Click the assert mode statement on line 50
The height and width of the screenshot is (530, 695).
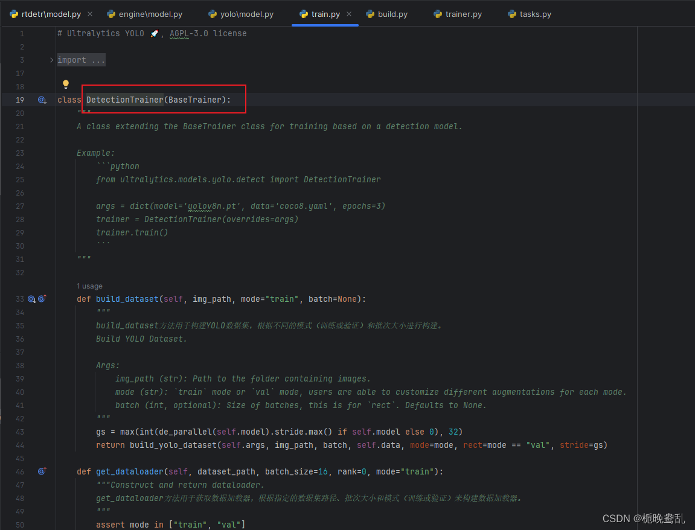point(171,525)
